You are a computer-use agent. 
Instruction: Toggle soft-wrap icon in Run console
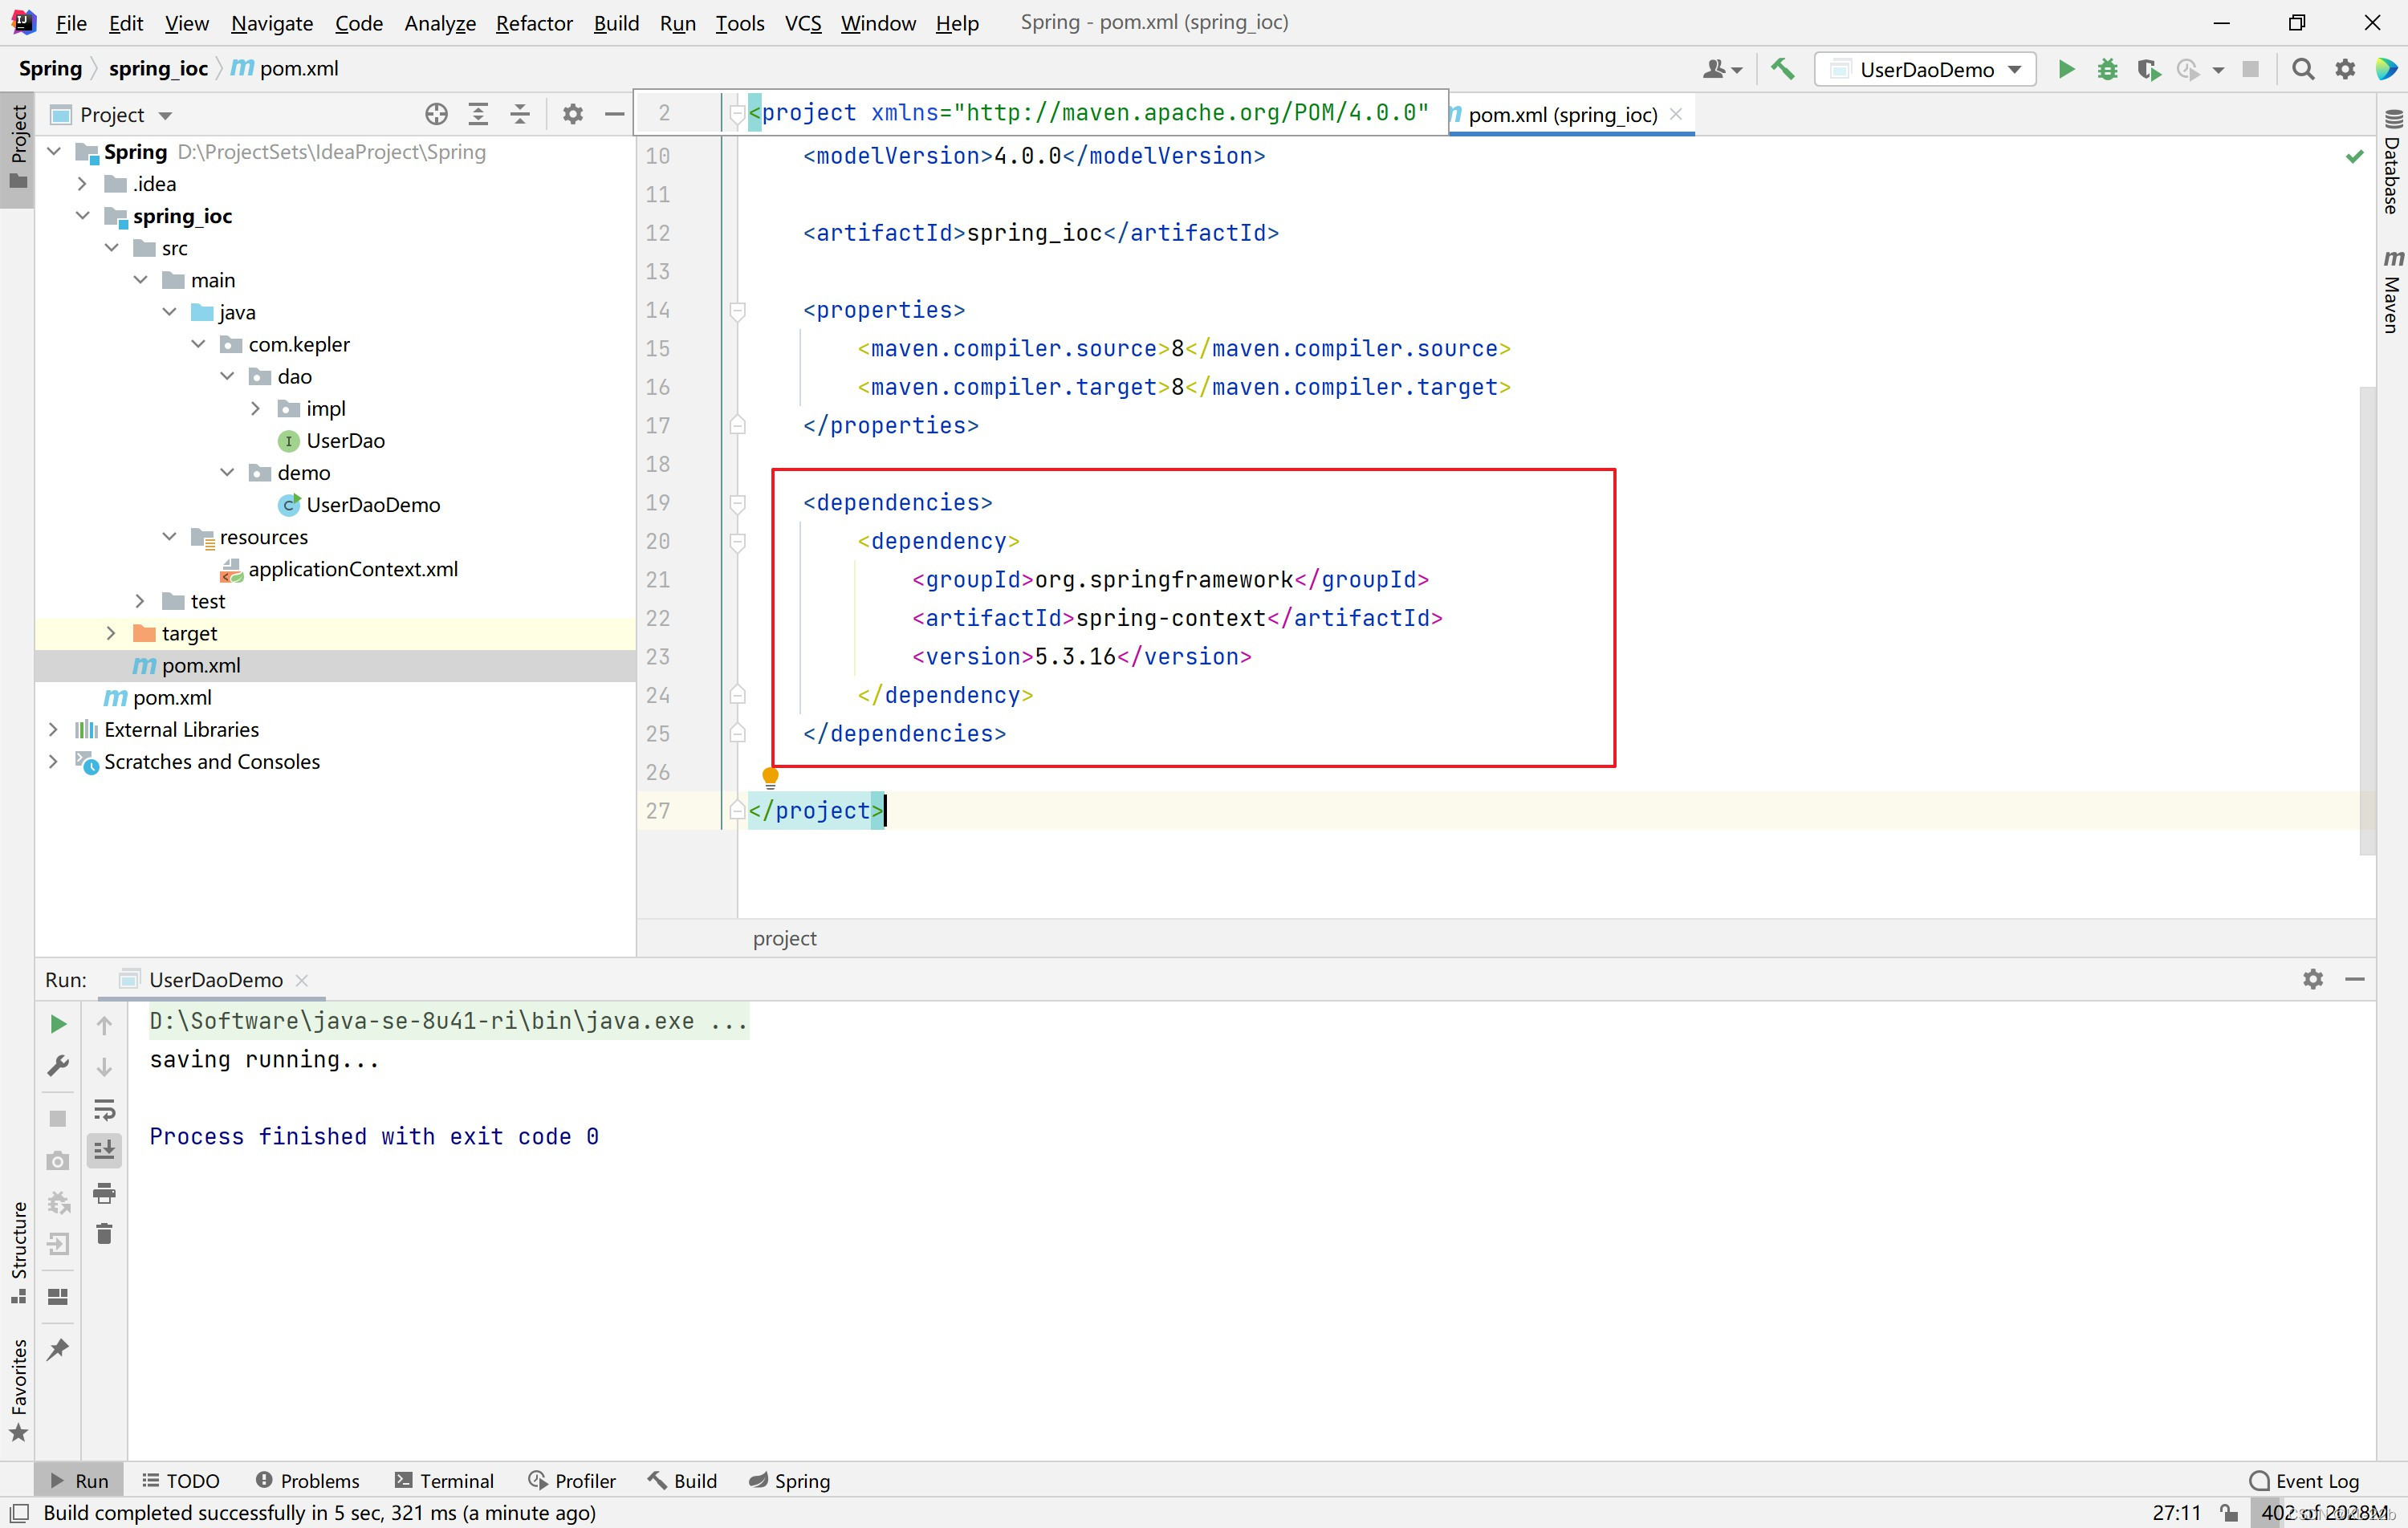(104, 1110)
